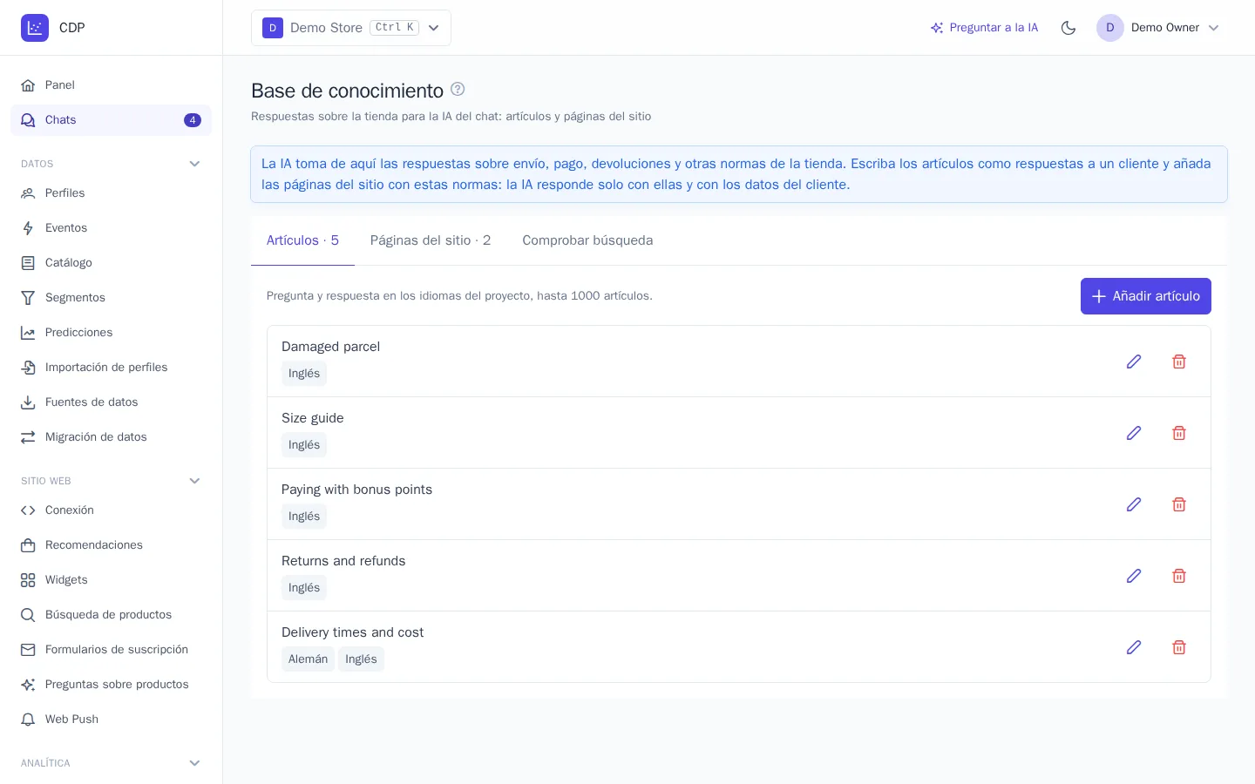Delete the Delivery times and cost article
The width and height of the screenshot is (1255, 784).
click(1179, 647)
